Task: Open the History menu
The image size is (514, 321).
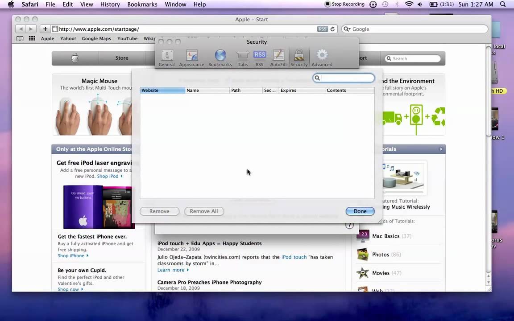Action: click(110, 4)
